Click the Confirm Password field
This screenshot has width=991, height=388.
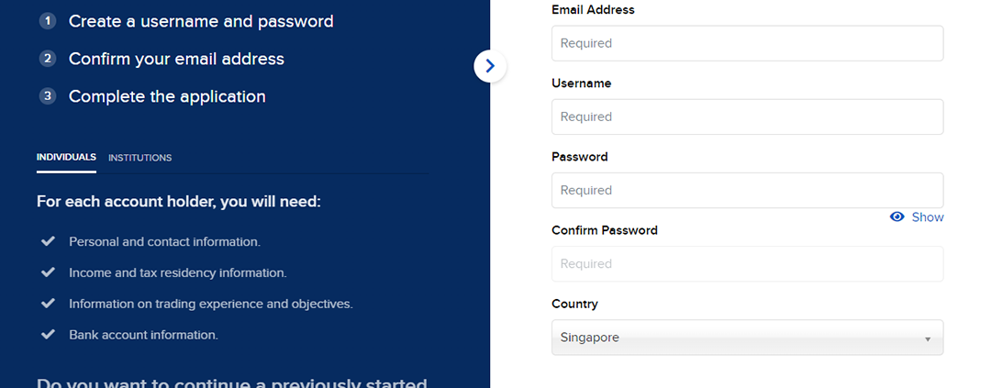coord(747,263)
